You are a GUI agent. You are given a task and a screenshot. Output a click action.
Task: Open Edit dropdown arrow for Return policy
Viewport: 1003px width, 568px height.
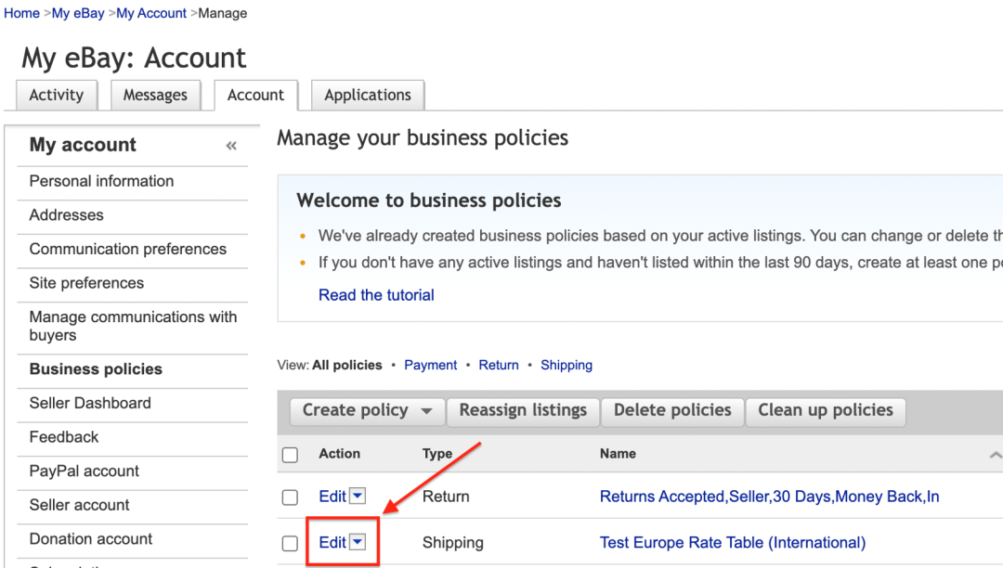tap(358, 497)
